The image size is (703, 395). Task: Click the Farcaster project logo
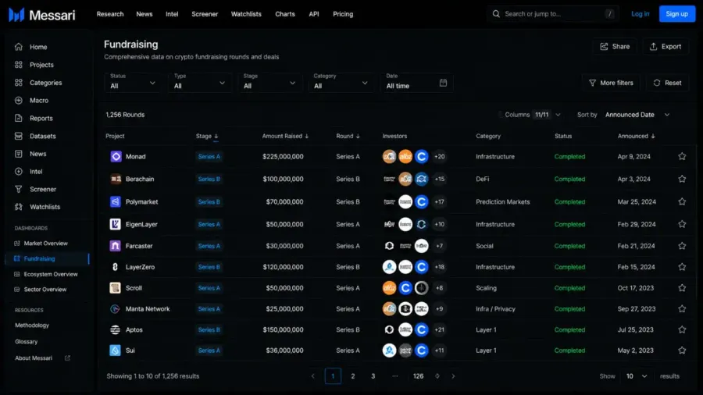point(116,246)
